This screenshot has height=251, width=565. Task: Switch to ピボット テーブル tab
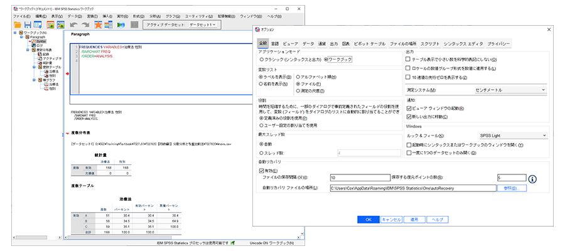point(369,43)
